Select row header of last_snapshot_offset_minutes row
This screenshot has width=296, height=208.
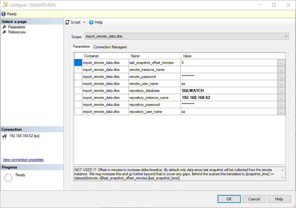[78, 63]
